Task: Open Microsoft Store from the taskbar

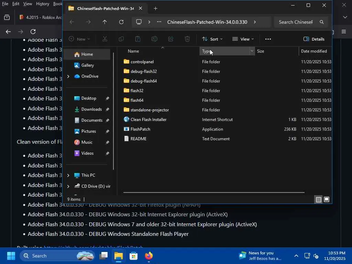Action: pyautogui.click(x=134, y=256)
